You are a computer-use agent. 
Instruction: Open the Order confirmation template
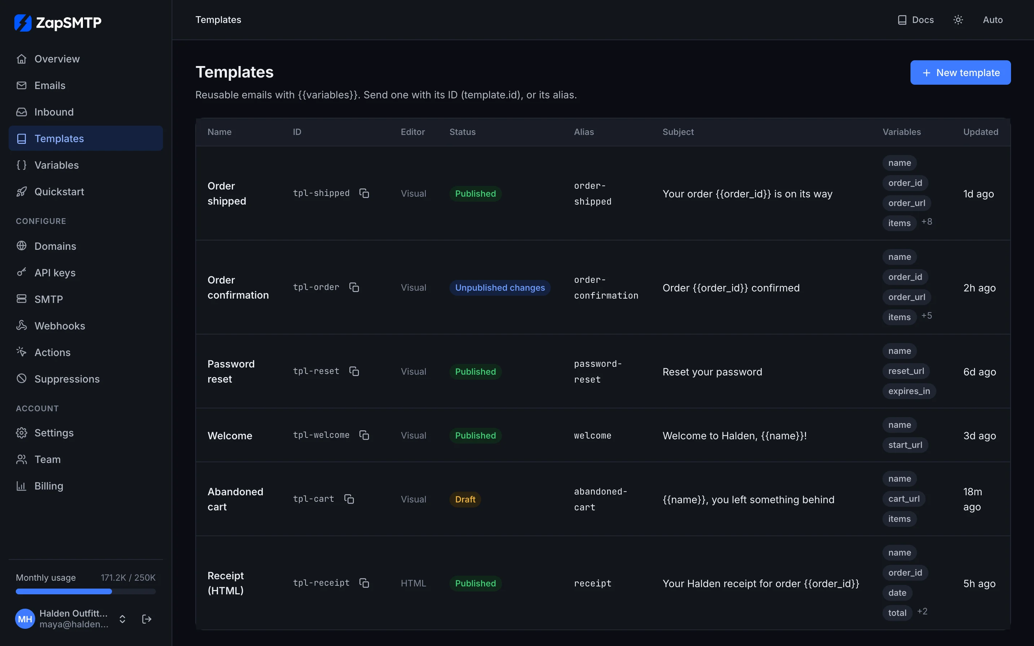click(x=238, y=287)
